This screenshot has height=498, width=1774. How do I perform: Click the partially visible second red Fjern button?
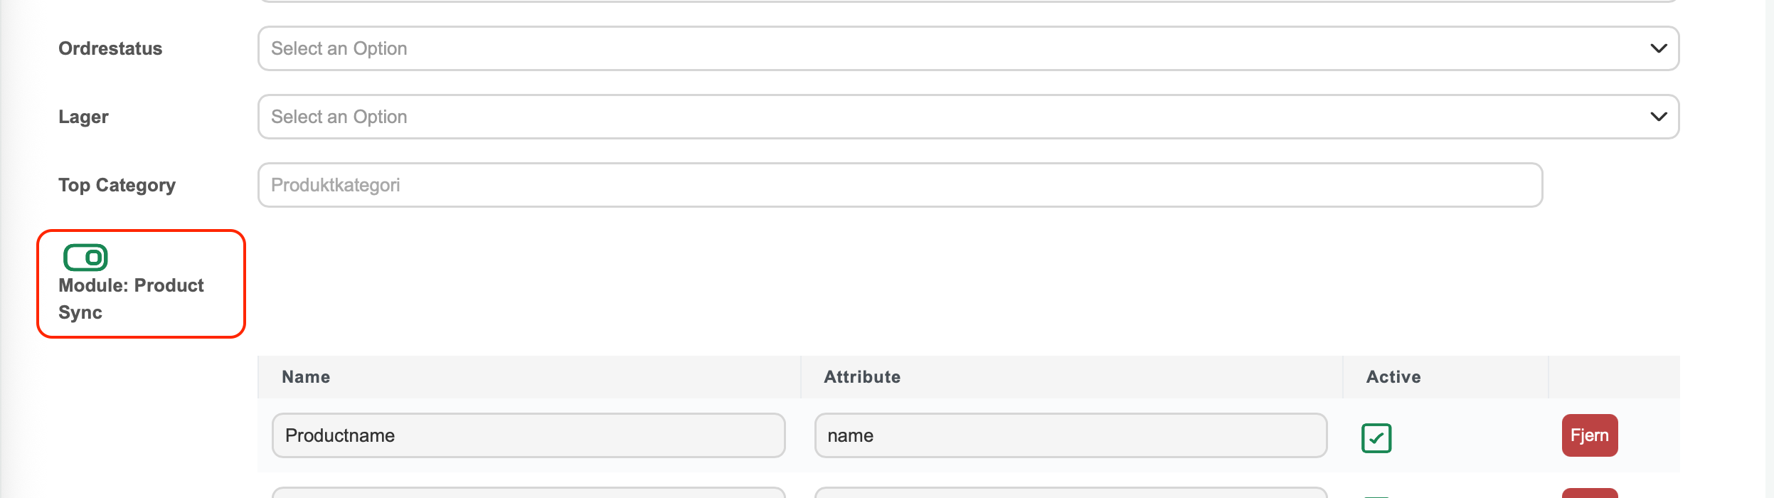coord(1590,493)
